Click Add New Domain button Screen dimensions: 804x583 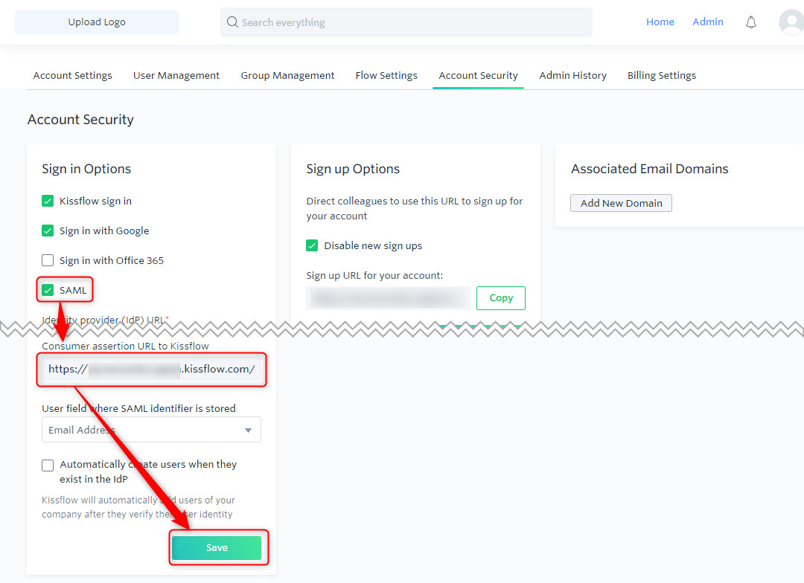(x=621, y=203)
